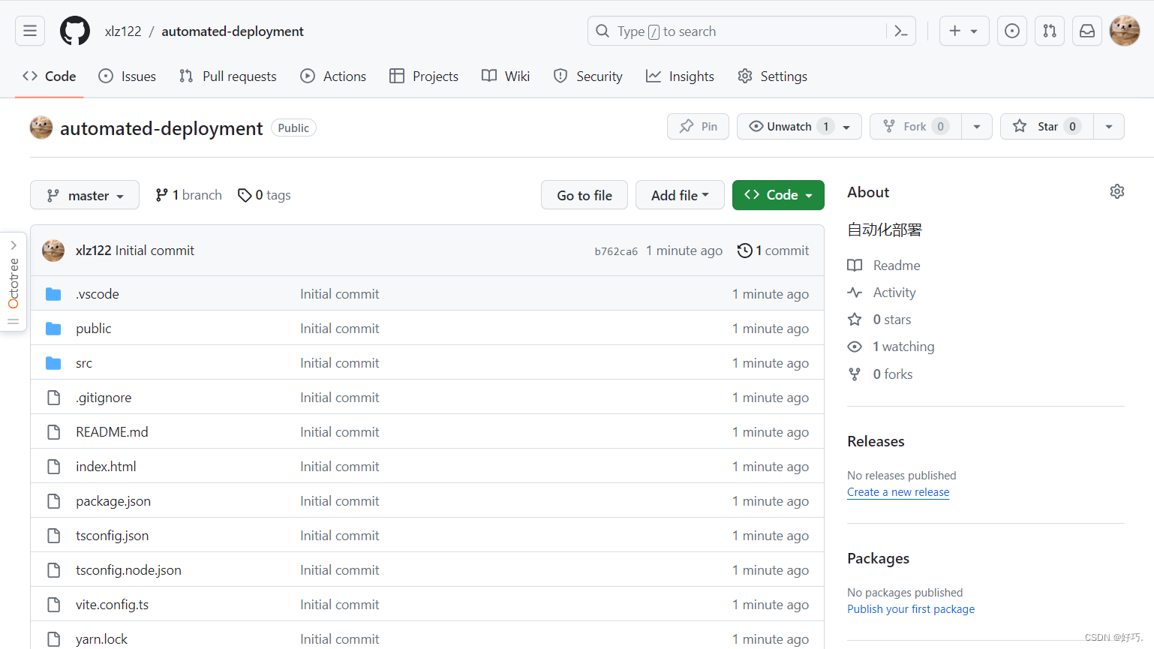
Task: Open the hamburger navigation menu
Action: coord(30,31)
